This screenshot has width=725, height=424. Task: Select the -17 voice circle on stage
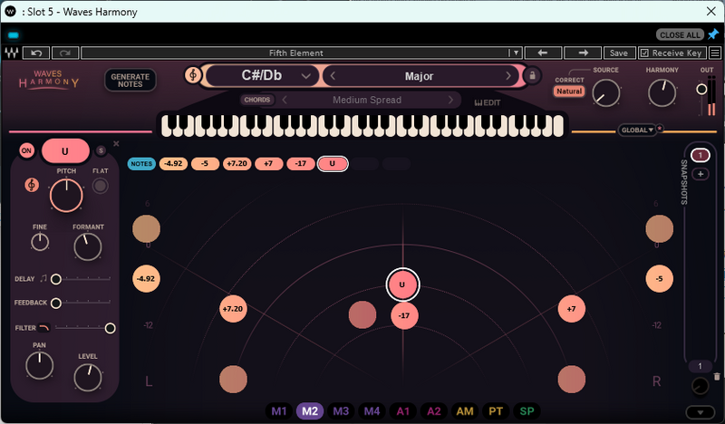coord(404,316)
